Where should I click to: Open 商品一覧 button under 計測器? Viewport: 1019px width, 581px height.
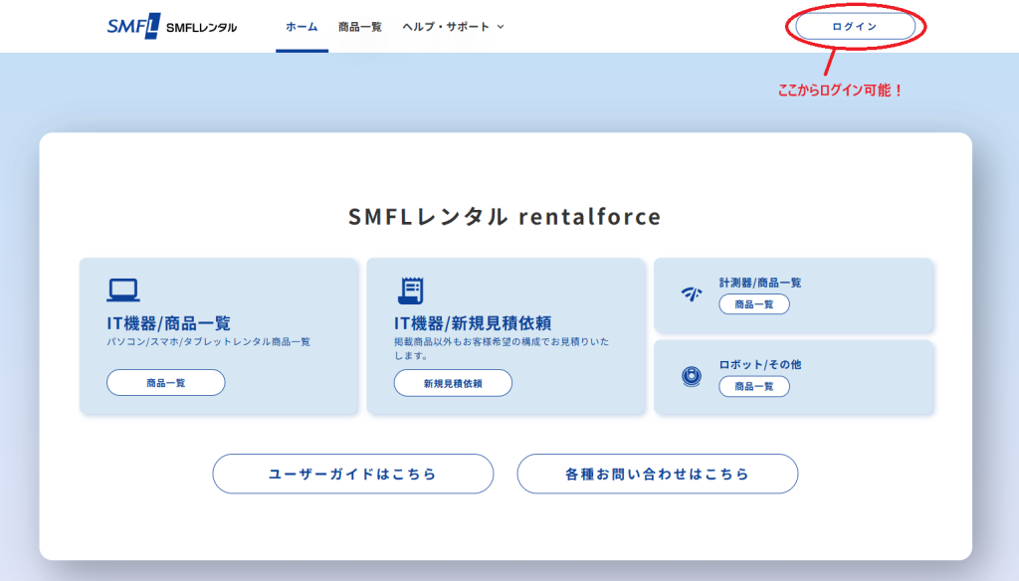pos(753,304)
